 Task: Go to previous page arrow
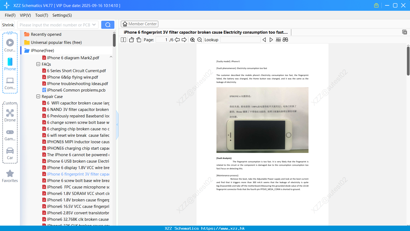[x=177, y=40]
